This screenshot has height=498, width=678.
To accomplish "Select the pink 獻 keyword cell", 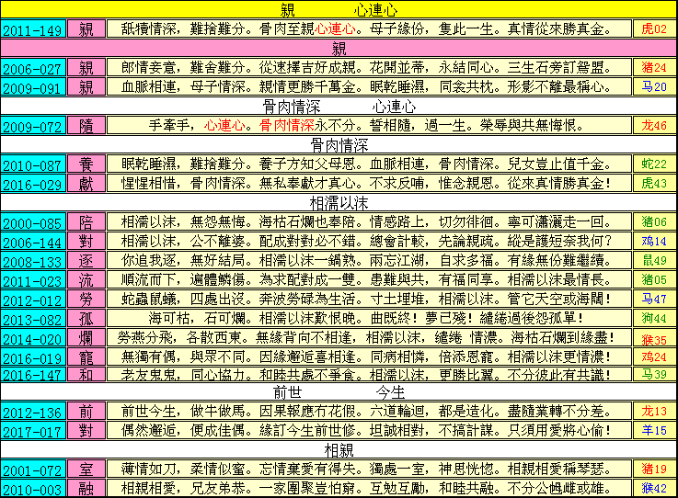I will [86, 183].
